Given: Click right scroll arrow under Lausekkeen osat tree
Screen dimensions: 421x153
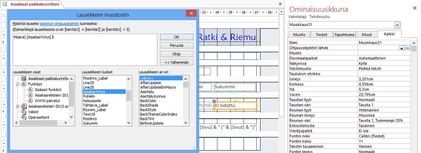Looking at the screenshot, I should (65, 123).
